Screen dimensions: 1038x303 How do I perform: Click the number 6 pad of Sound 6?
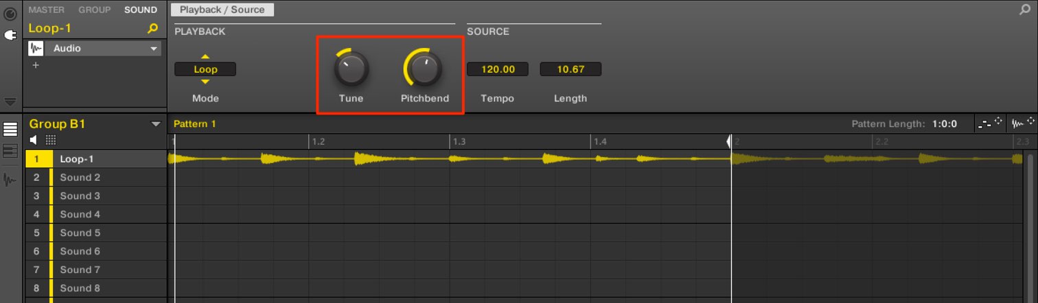pos(36,252)
